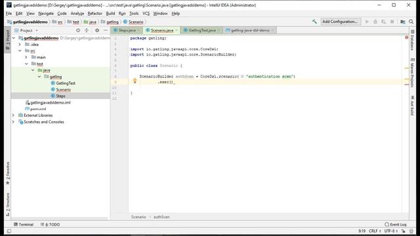This screenshot has height=236, width=420.
Task: Click Add Configuration button
Action: [341, 22]
